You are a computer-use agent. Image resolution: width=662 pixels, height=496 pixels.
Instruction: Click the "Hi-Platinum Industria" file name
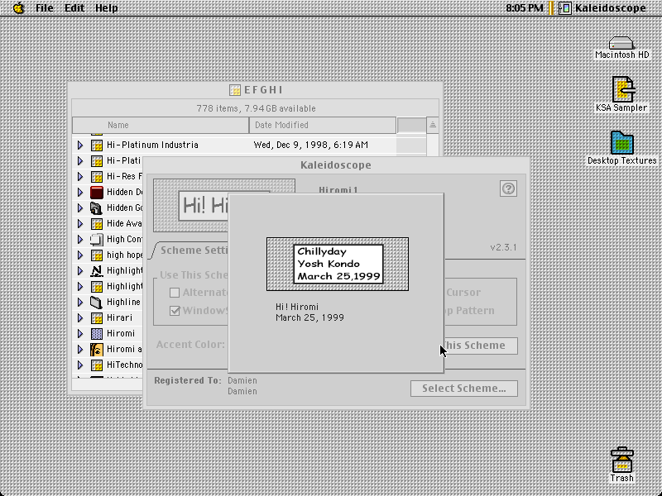click(152, 145)
